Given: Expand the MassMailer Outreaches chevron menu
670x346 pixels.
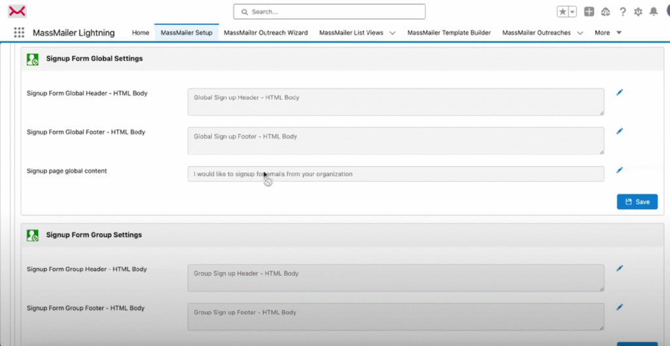Looking at the screenshot, I should tap(580, 33).
